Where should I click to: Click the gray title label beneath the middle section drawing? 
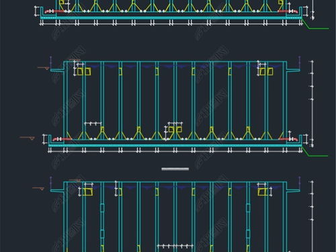(175, 169)
